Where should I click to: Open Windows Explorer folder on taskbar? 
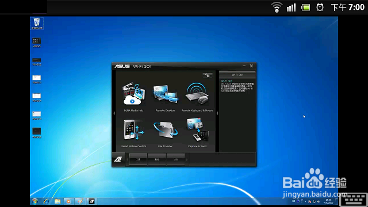pyautogui.click(x=57, y=201)
